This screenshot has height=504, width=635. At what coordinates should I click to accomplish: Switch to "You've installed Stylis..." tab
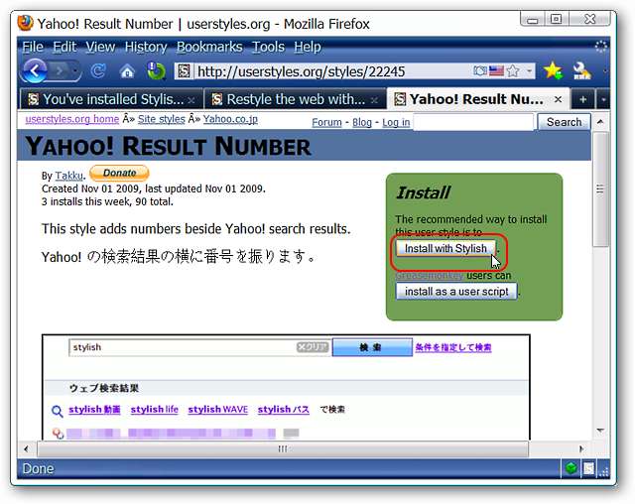click(x=111, y=99)
